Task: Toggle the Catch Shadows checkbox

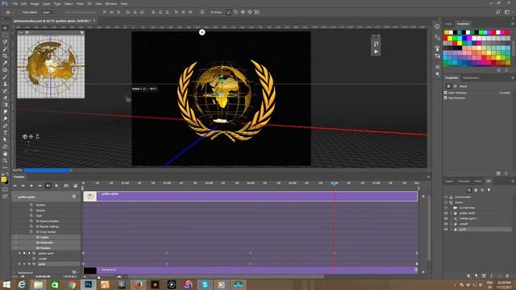Action: pyautogui.click(x=446, y=93)
